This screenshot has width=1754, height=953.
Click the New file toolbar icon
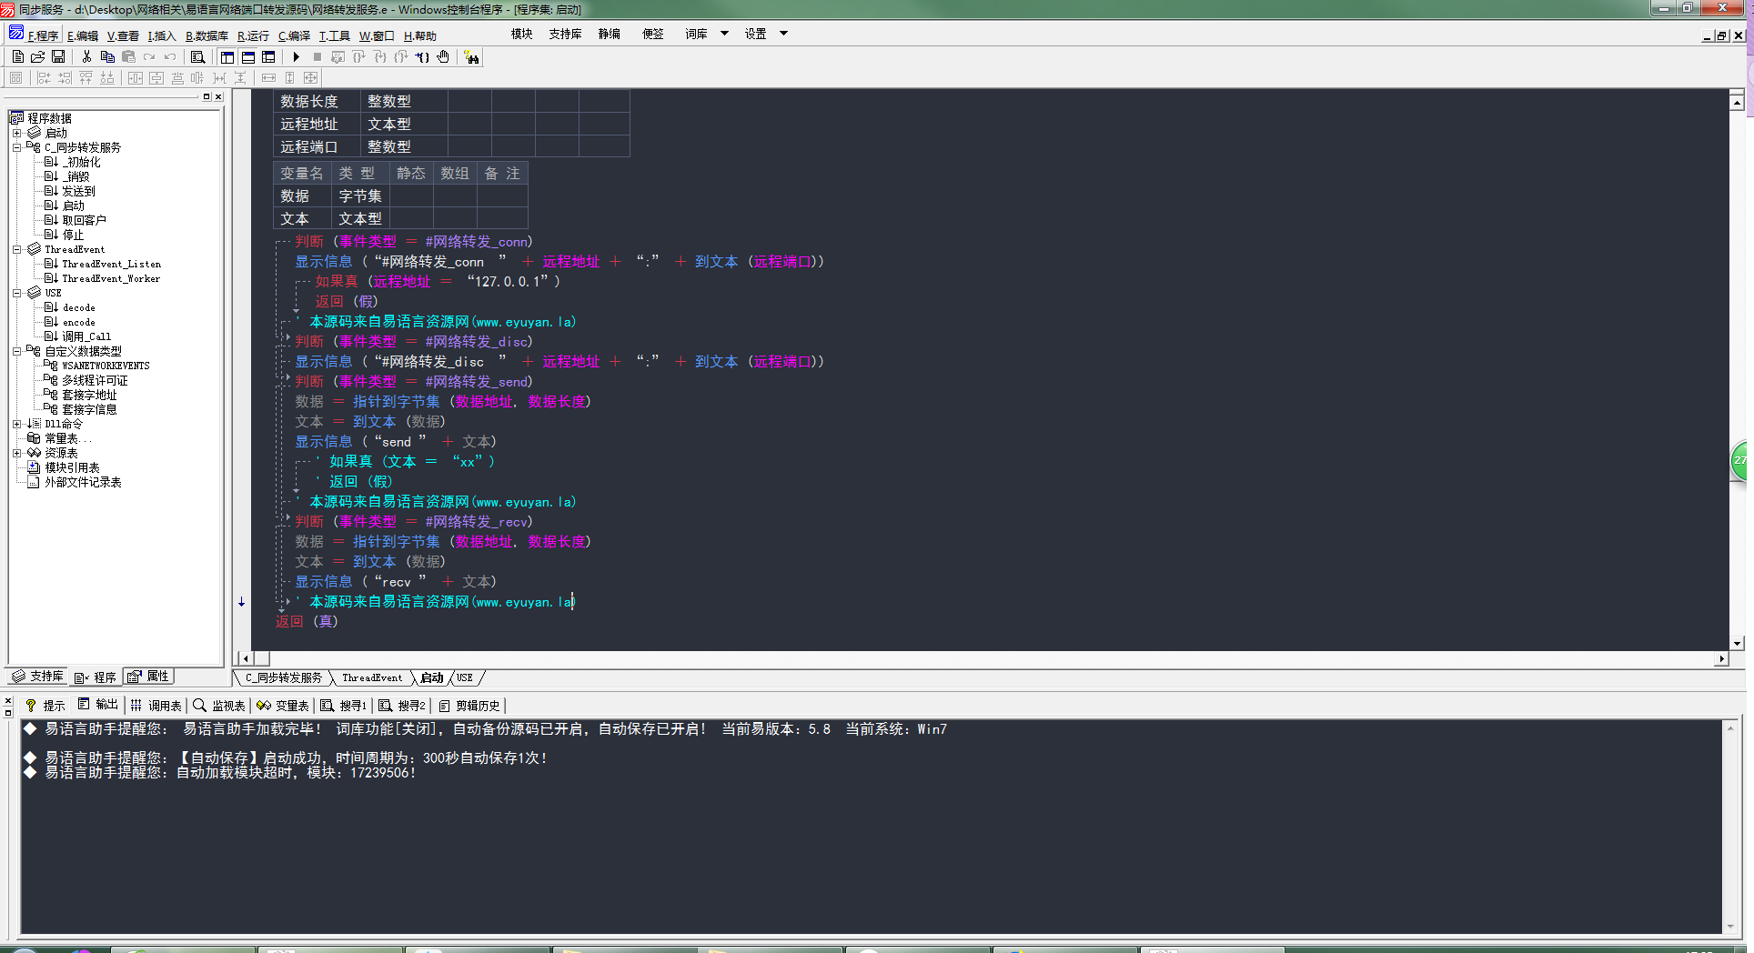click(x=18, y=56)
